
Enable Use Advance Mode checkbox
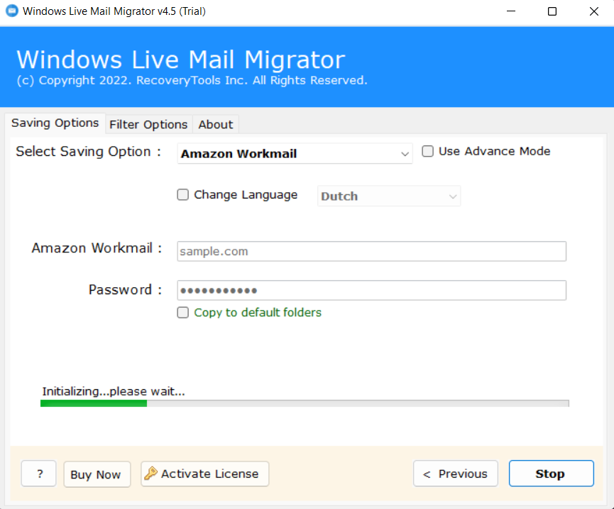(427, 151)
